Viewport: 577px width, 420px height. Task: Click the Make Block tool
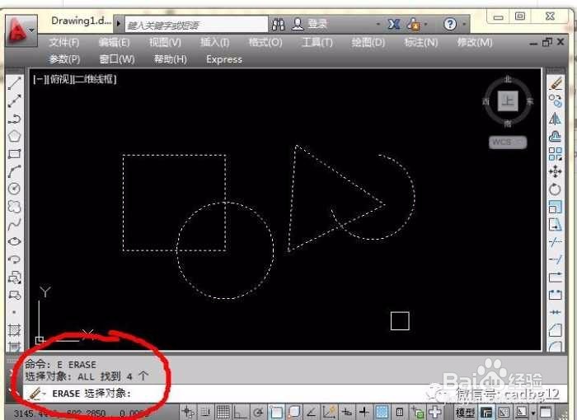14,295
